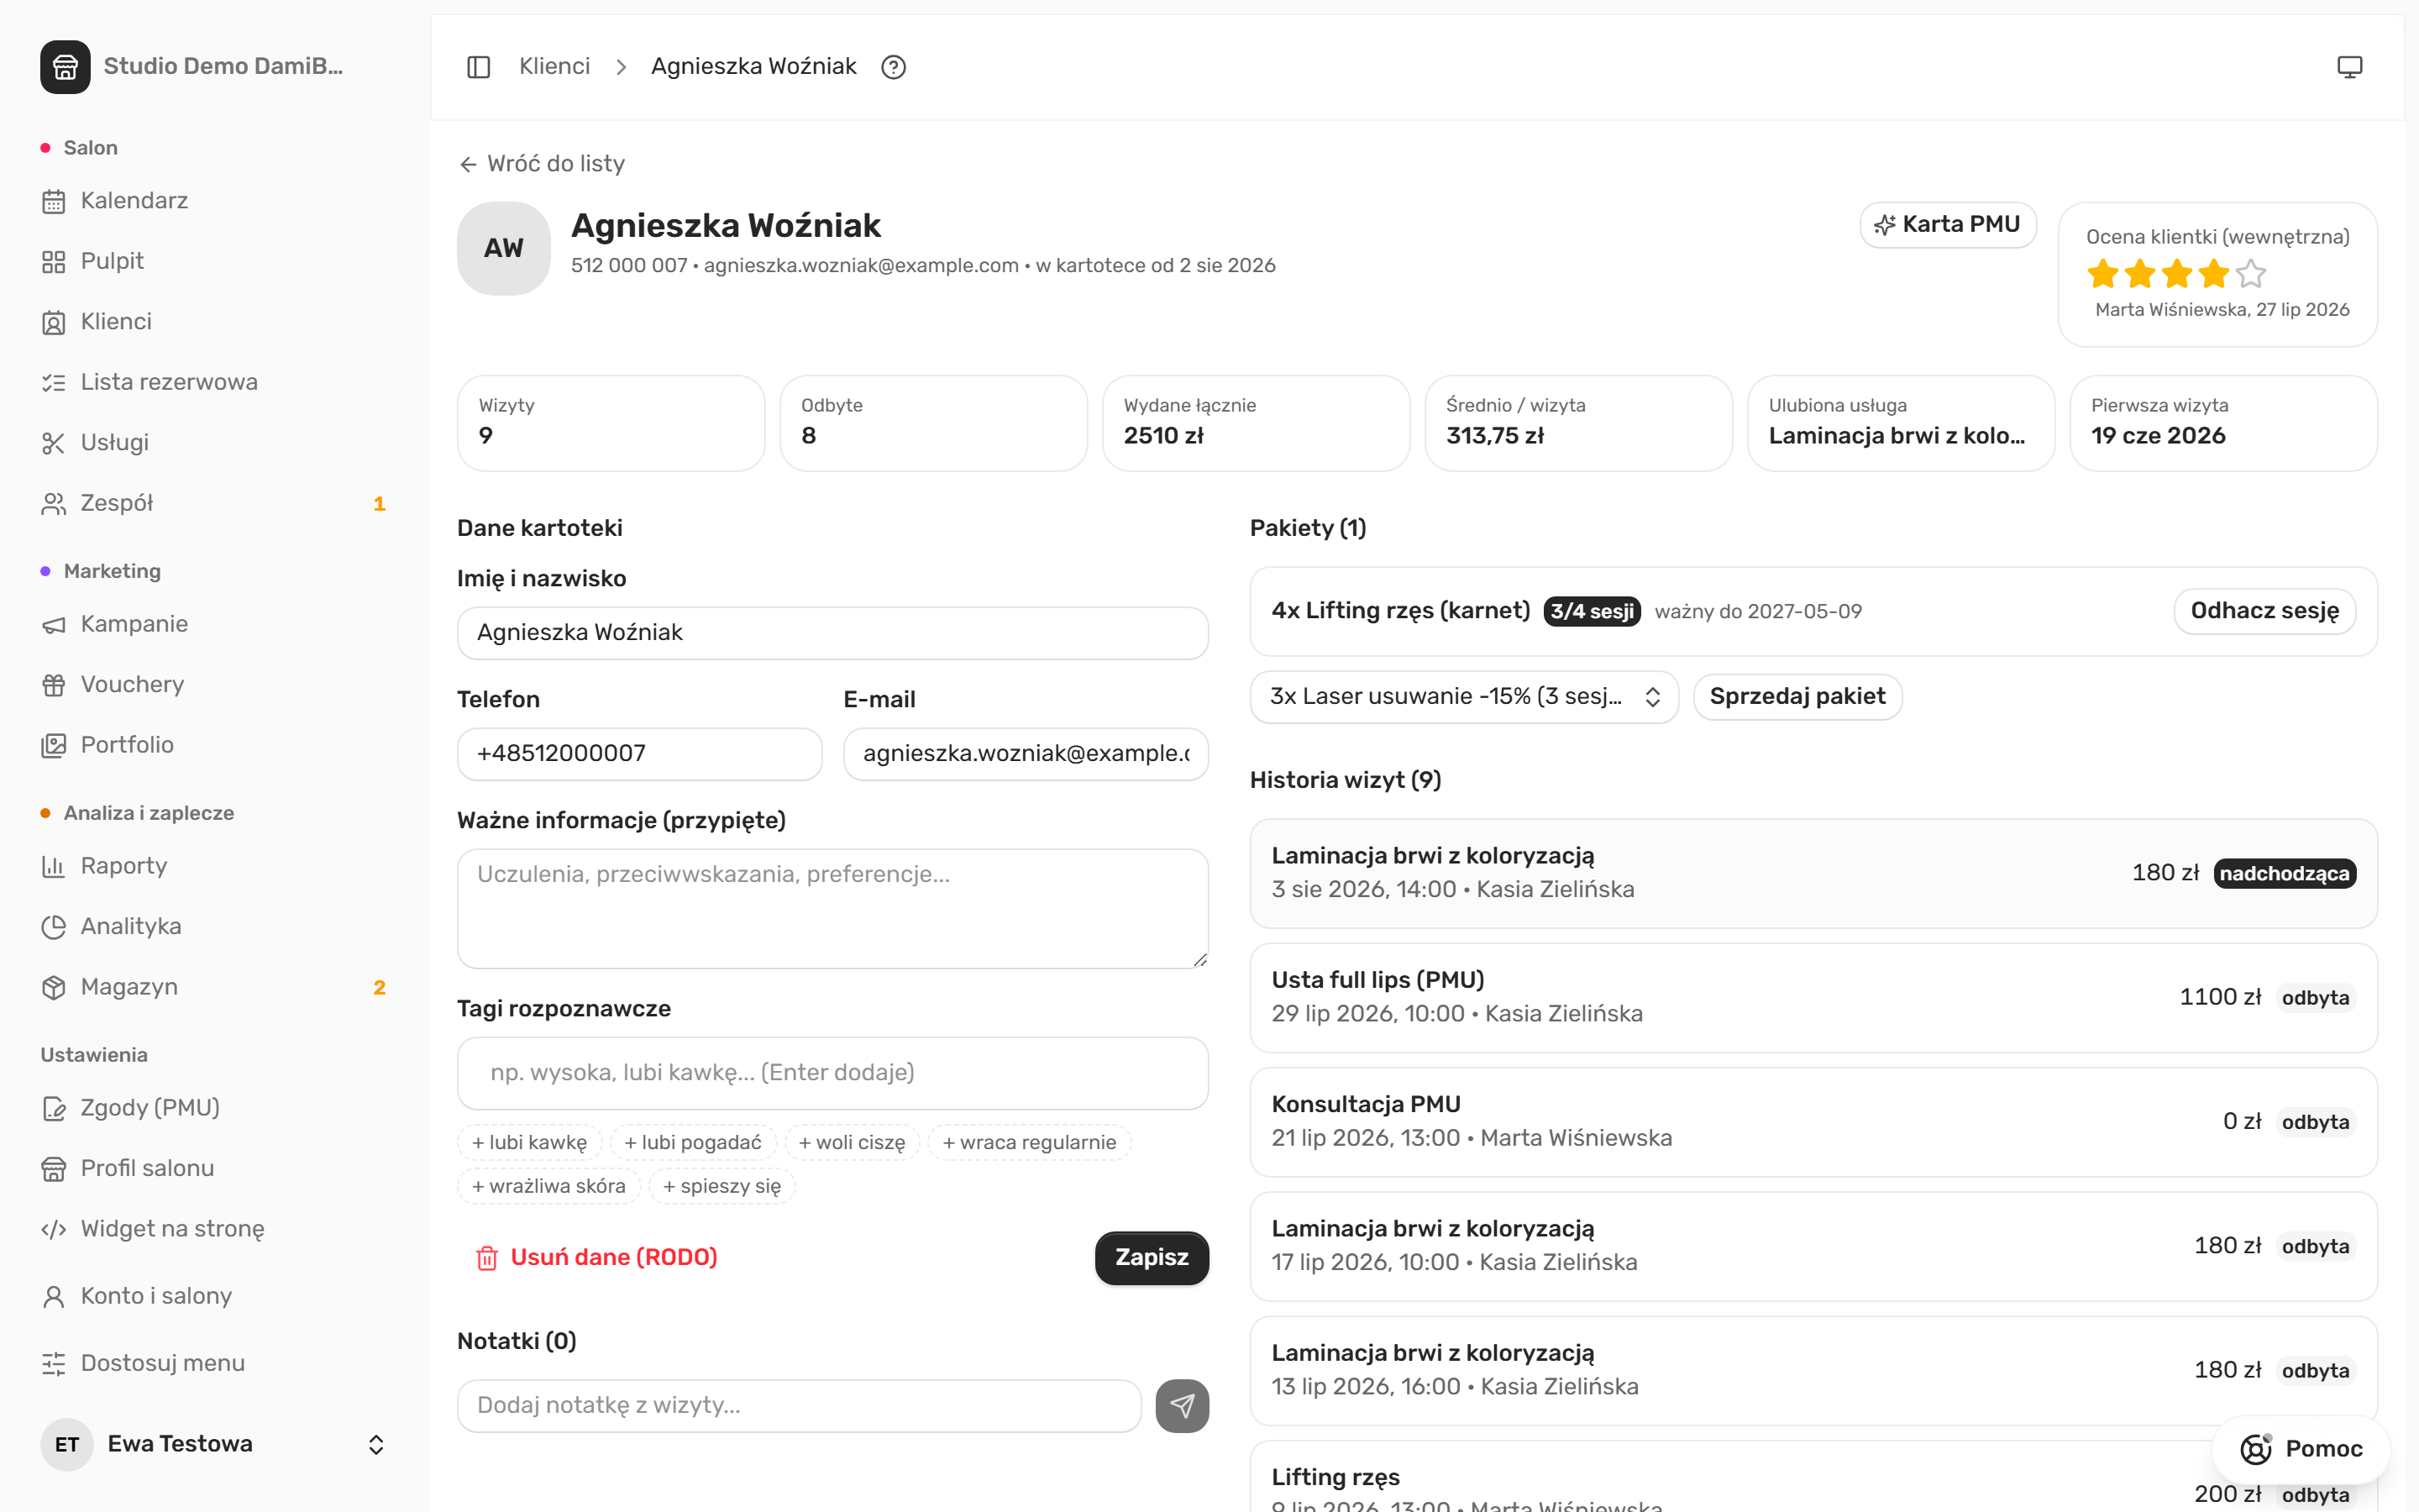The width and height of the screenshot is (2419, 1512).
Task: Click the Studio Demo shop logo icon
Action: (x=65, y=66)
